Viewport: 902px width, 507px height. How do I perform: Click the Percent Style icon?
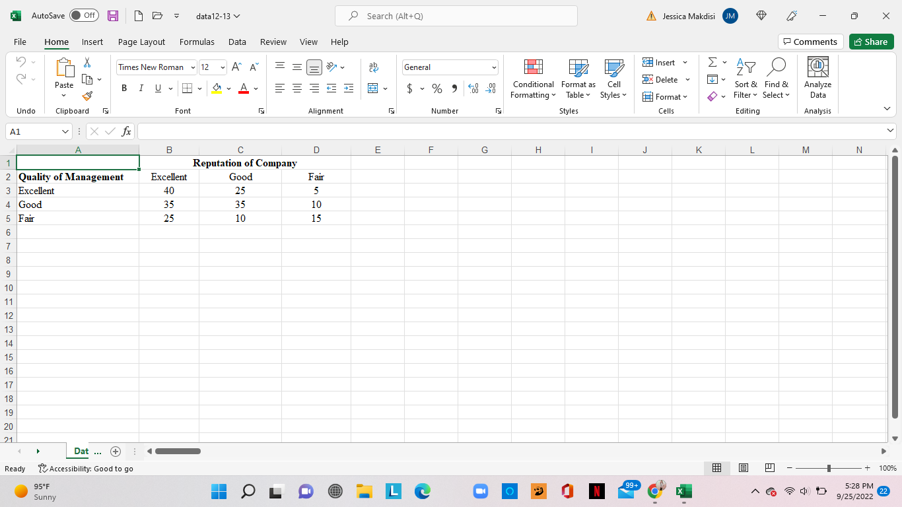point(436,88)
